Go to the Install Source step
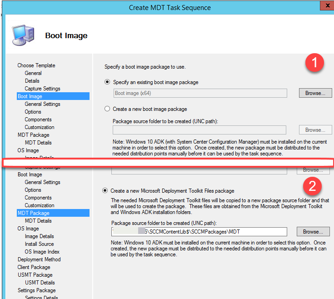This screenshot has height=299, width=334. [39, 244]
